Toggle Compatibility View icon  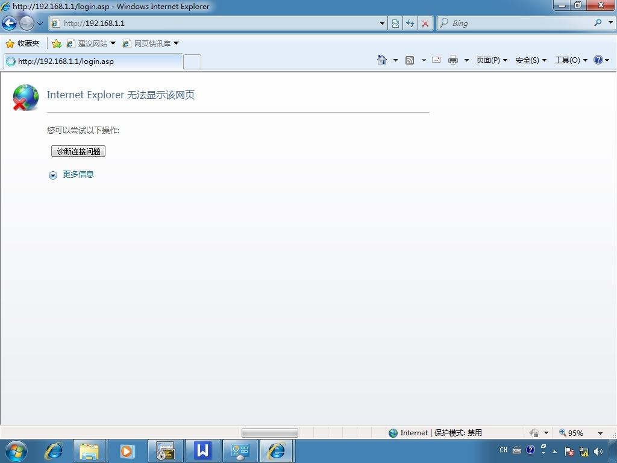(395, 24)
